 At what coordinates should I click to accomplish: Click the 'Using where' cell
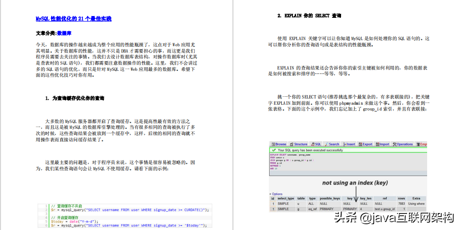click(x=416, y=204)
